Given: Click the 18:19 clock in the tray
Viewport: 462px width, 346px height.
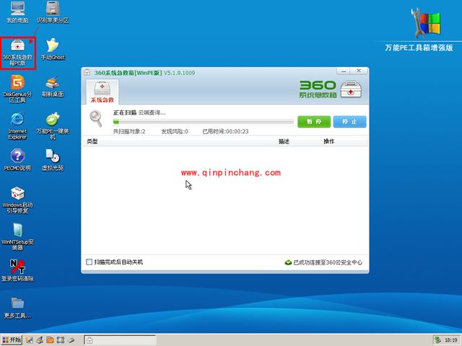Looking at the screenshot, I should pos(450,340).
